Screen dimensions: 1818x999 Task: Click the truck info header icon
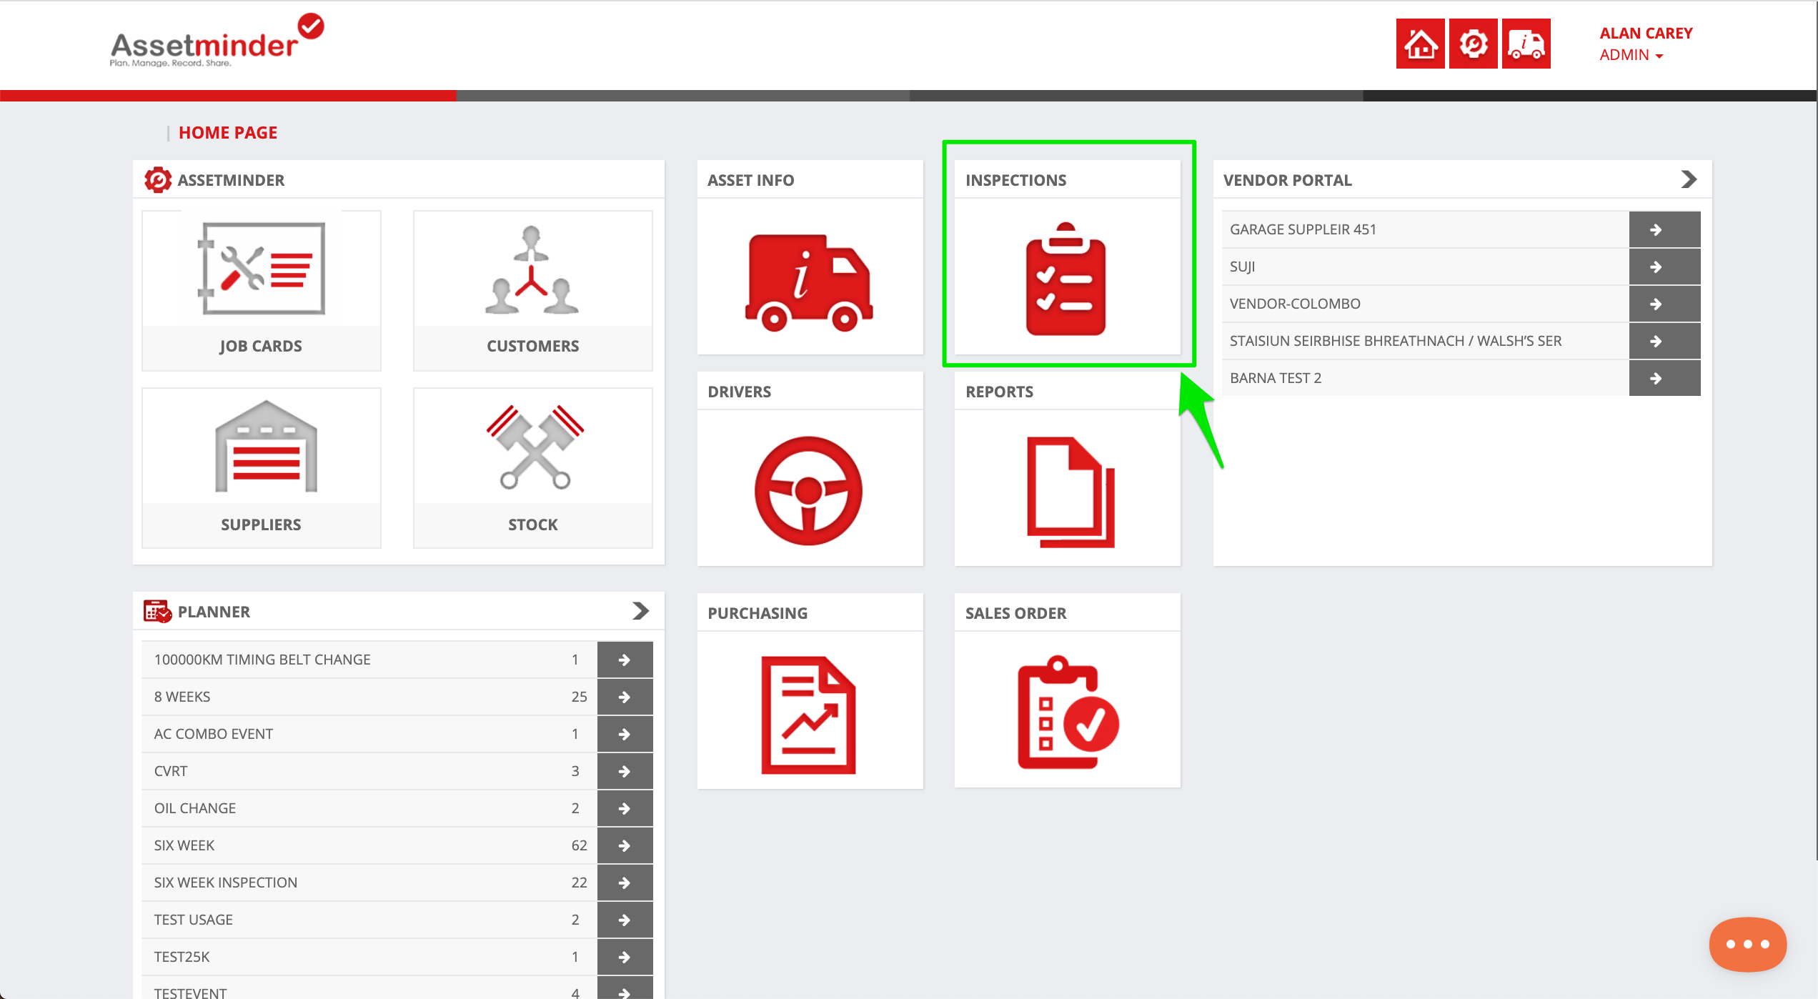1526,44
